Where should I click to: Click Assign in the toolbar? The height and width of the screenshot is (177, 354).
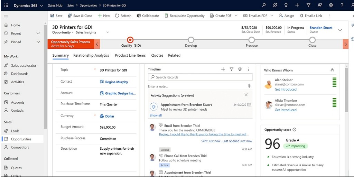pyautogui.click(x=287, y=16)
